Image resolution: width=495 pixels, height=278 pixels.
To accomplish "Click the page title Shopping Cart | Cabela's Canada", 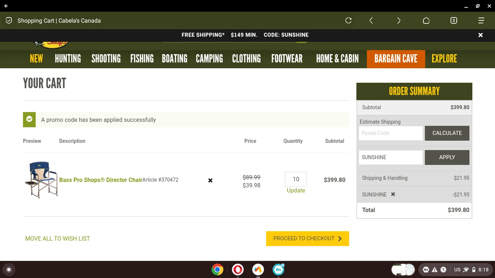I will point(59,20).
